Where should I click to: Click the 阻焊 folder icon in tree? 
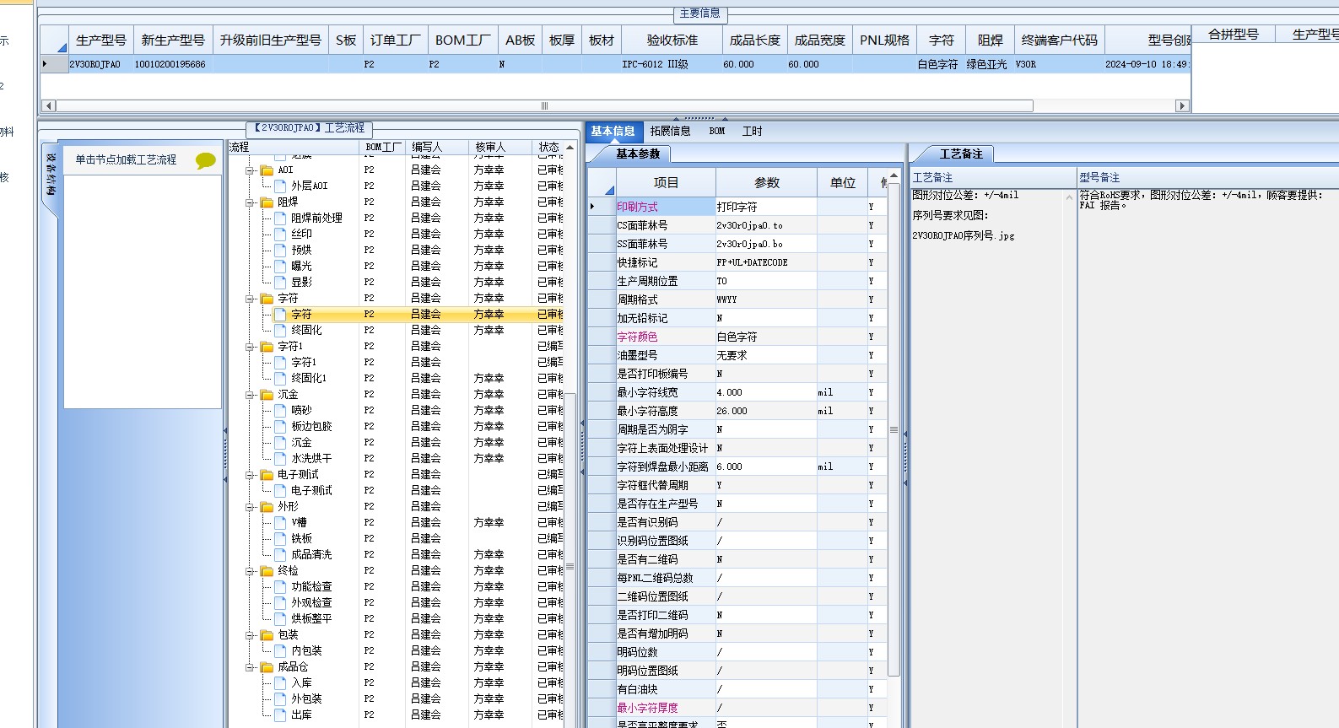pyautogui.click(x=267, y=202)
